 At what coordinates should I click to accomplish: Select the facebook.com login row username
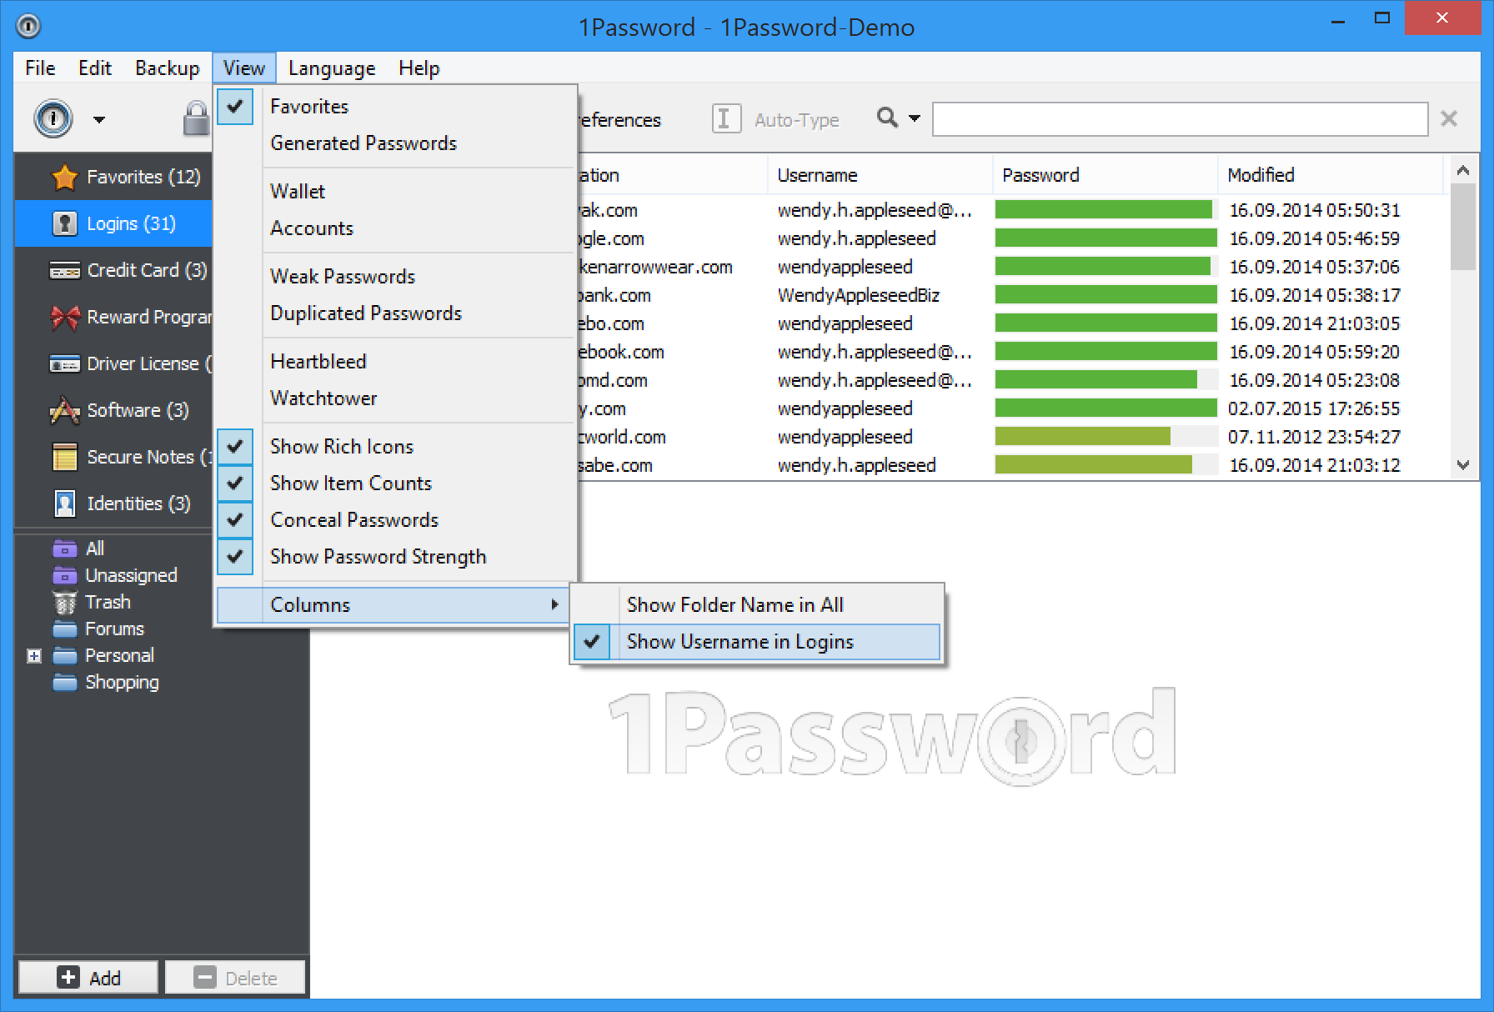(875, 352)
